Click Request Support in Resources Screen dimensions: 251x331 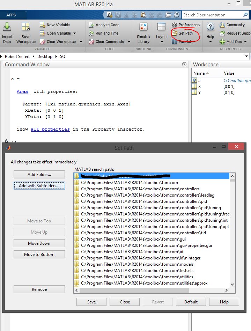tap(235, 34)
